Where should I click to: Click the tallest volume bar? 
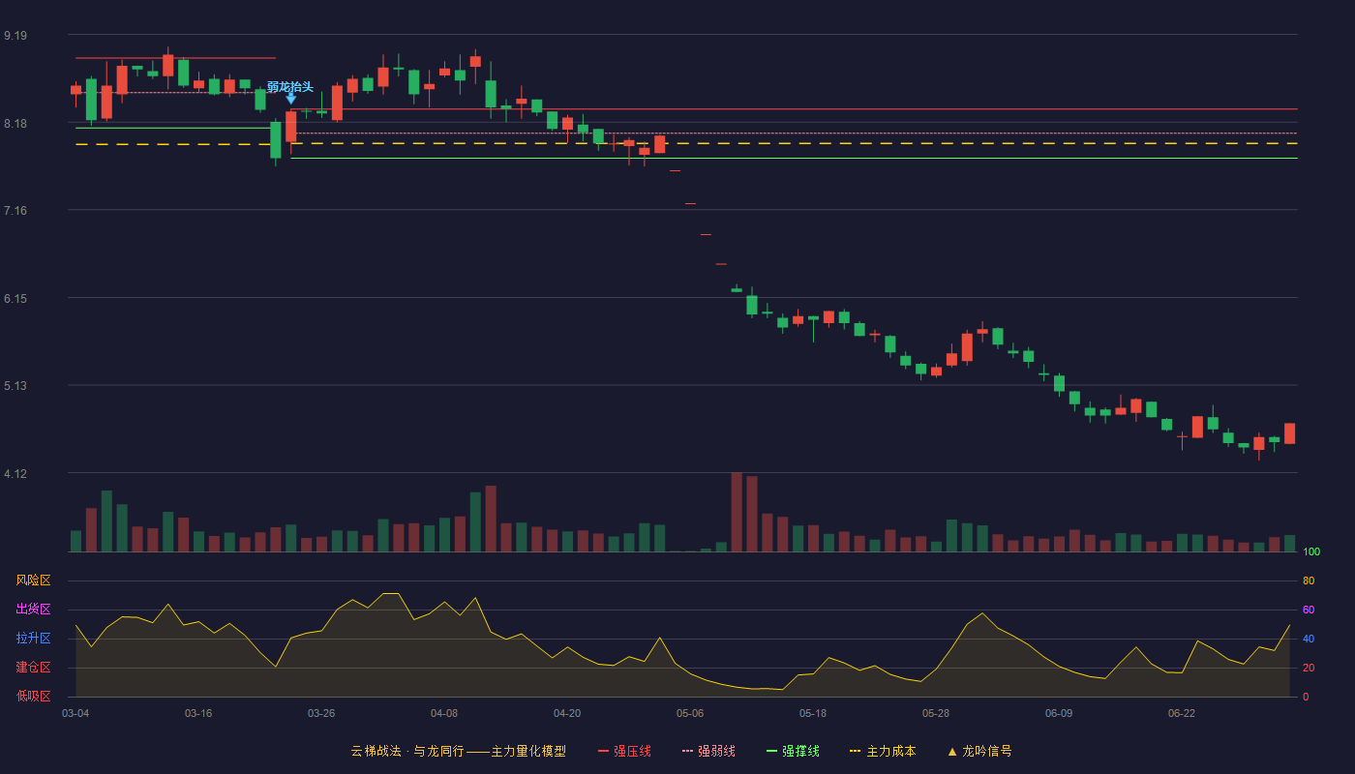coord(737,512)
